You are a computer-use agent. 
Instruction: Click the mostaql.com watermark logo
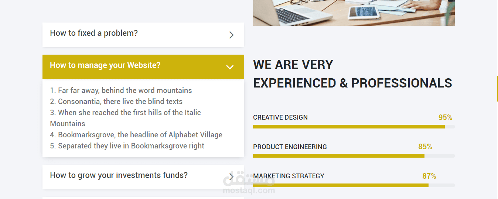point(249,185)
